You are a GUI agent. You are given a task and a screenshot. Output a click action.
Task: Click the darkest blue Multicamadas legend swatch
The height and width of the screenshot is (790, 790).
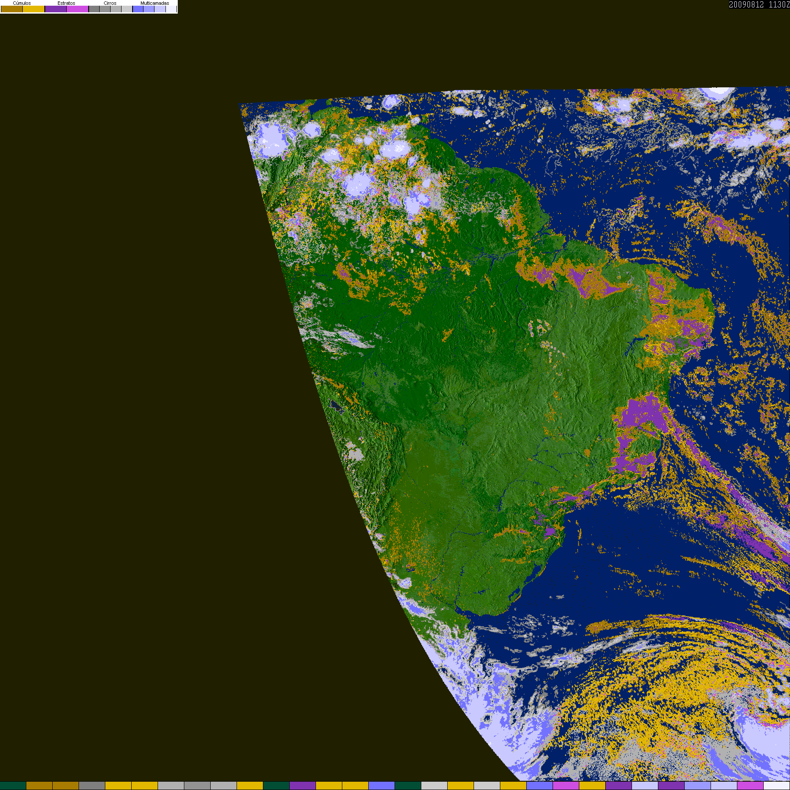point(138,9)
